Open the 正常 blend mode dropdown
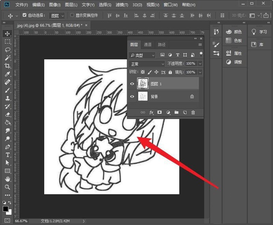Viewport: 273px width, 225px height. 147,64
